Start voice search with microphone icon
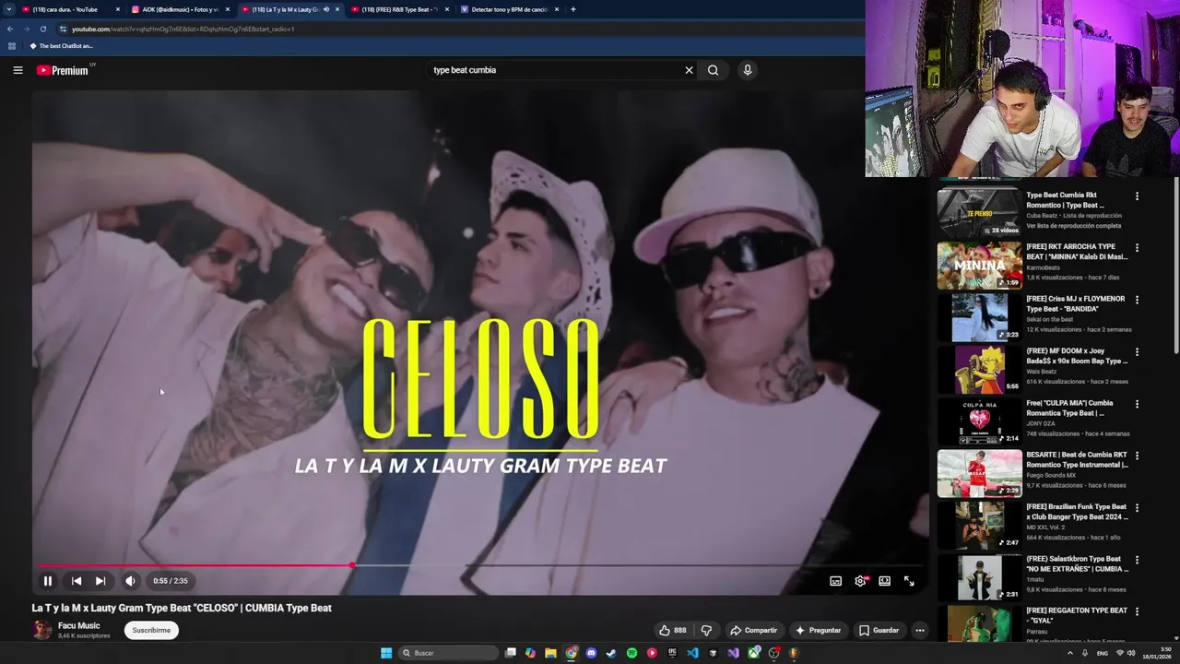 pos(748,70)
